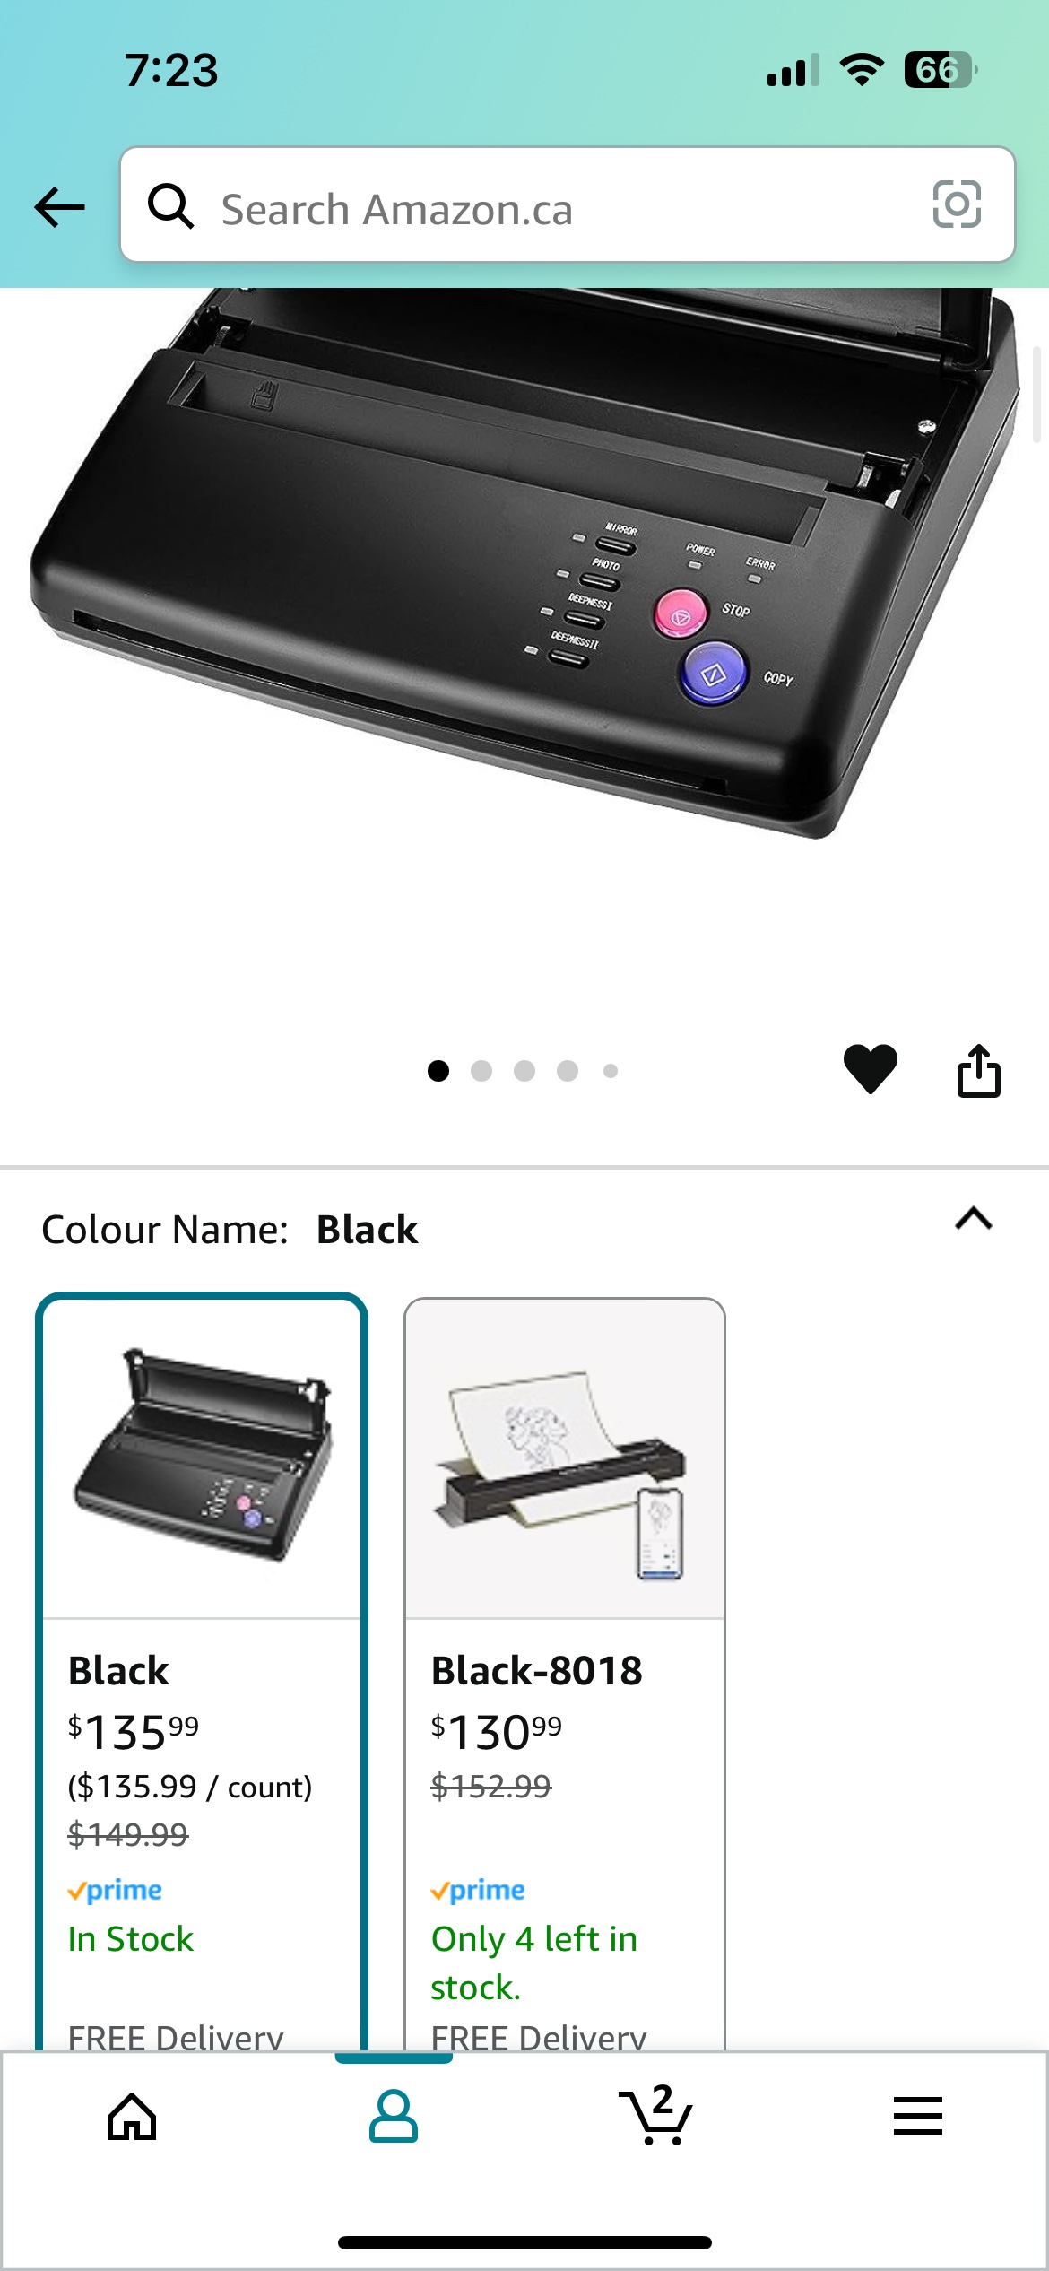Click the Search Amazon.ca field
Viewport: 1049px width, 2271px height.
(x=568, y=205)
